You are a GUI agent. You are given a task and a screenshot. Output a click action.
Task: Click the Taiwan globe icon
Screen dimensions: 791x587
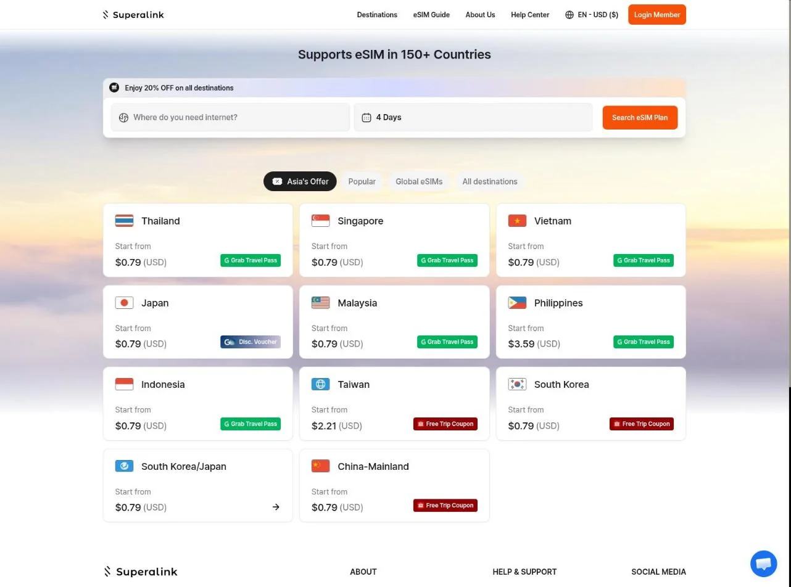pyautogui.click(x=321, y=384)
